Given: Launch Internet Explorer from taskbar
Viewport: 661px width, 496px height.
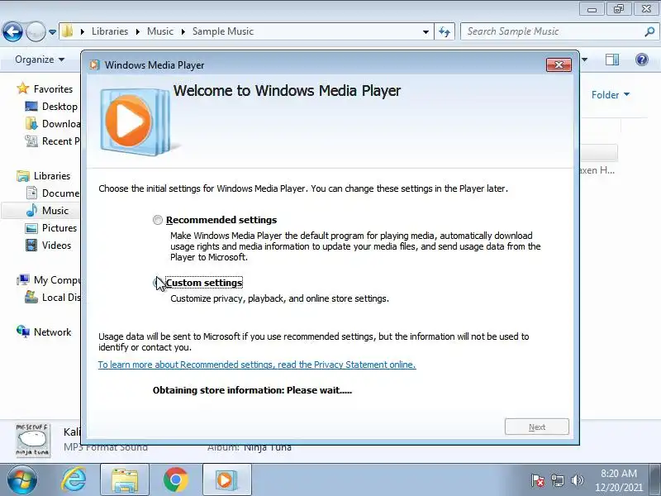Looking at the screenshot, I should (x=74, y=479).
